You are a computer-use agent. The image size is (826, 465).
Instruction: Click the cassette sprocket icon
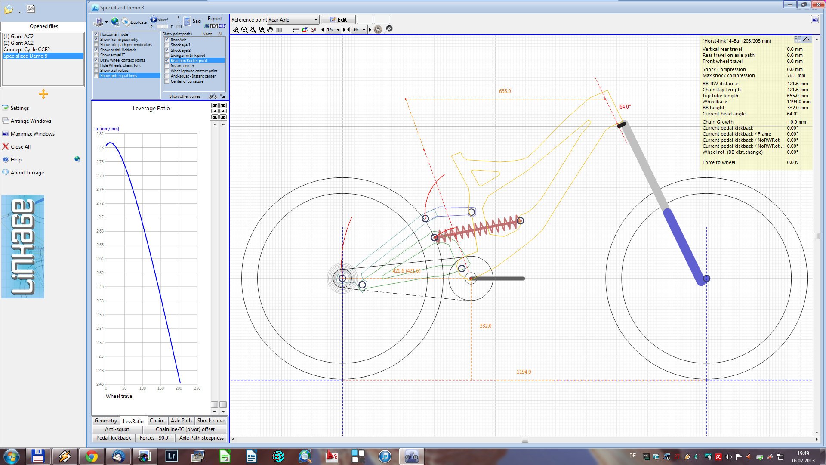[x=378, y=29]
